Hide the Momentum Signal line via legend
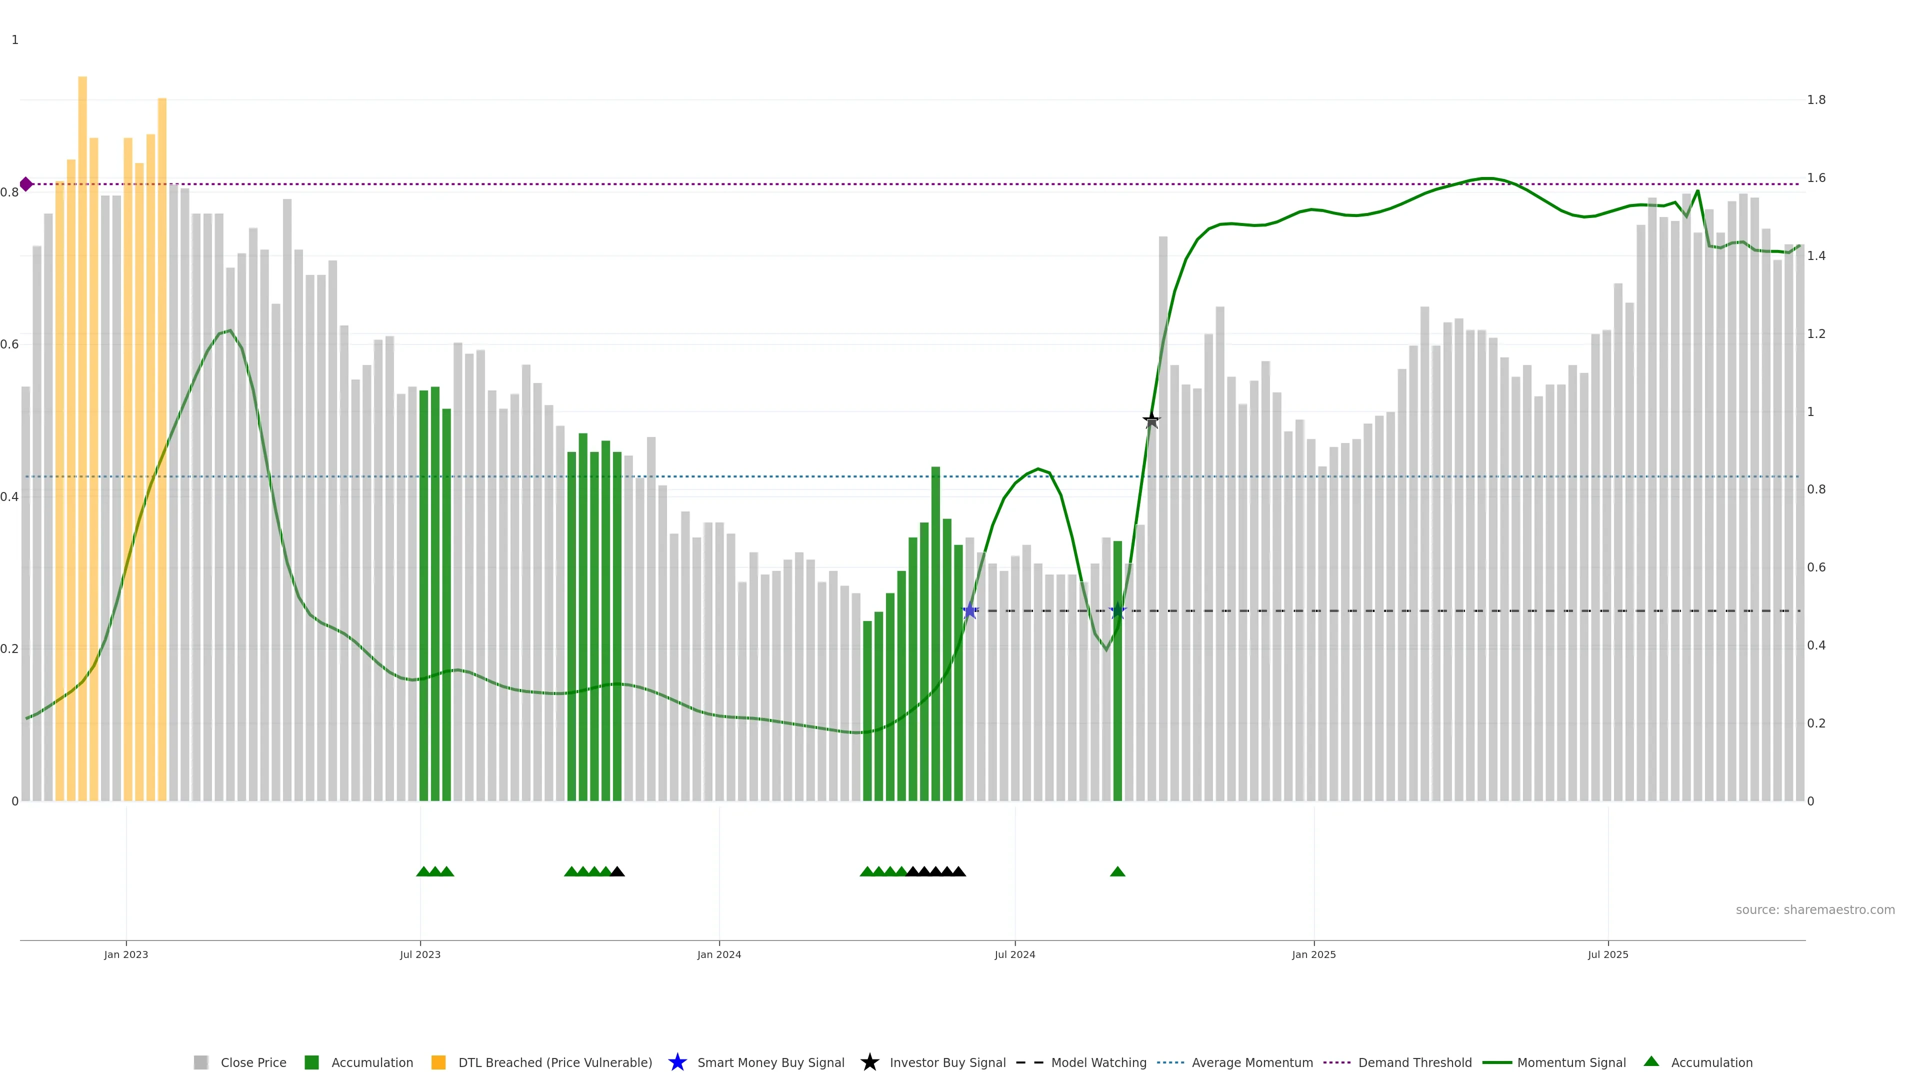 pyautogui.click(x=1571, y=1062)
